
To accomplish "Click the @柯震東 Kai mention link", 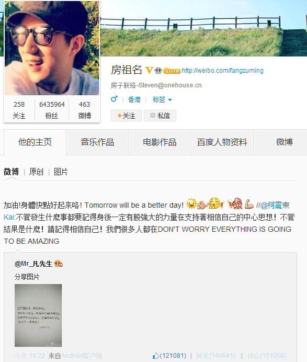I will point(275,205).
